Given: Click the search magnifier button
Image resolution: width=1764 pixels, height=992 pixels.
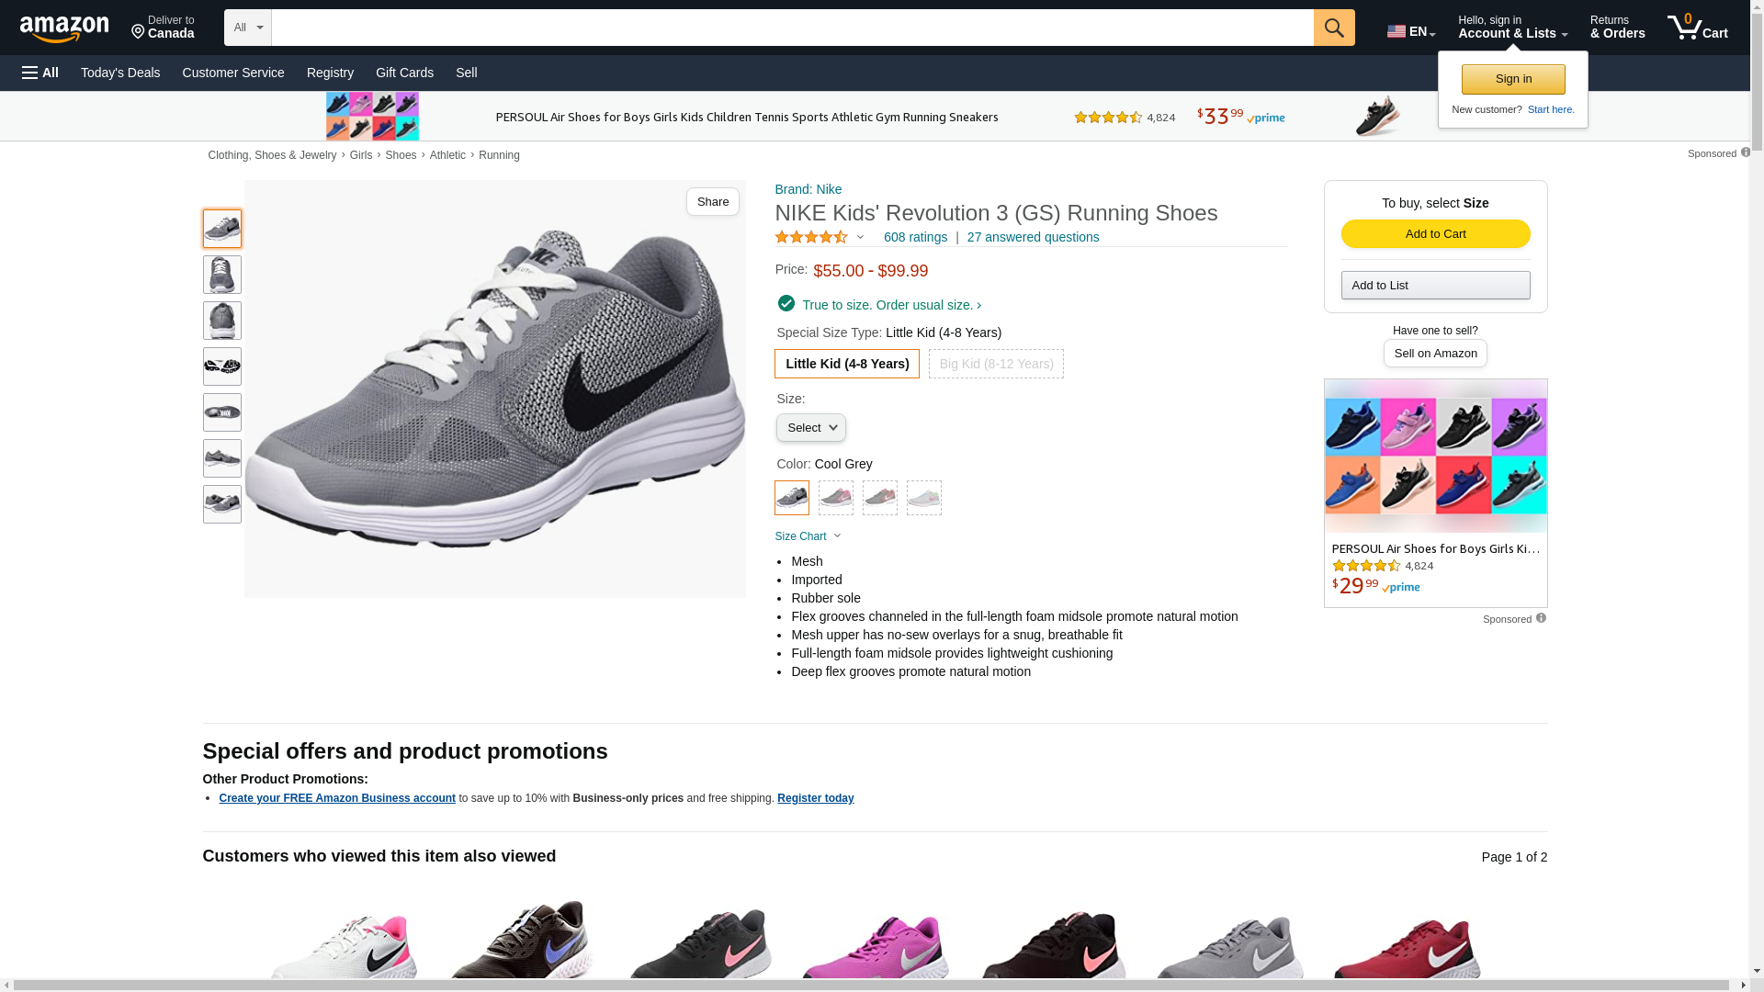Looking at the screenshot, I should point(1334,28).
